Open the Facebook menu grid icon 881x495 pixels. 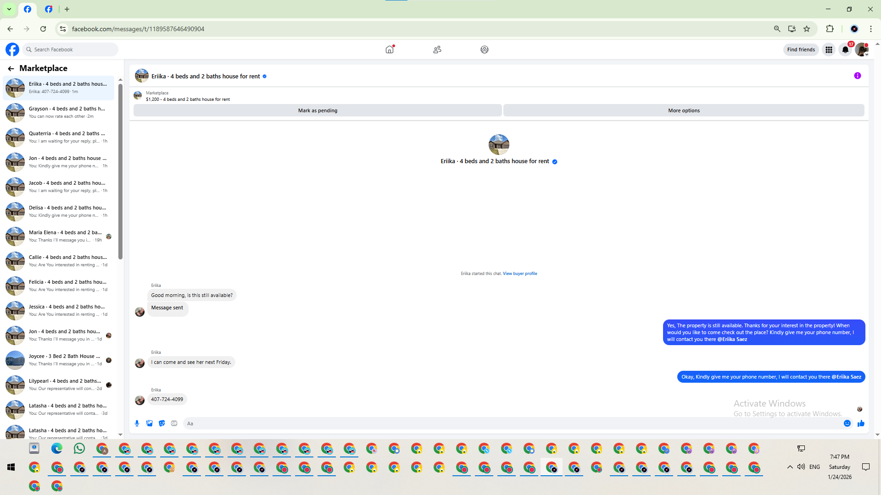point(829,49)
